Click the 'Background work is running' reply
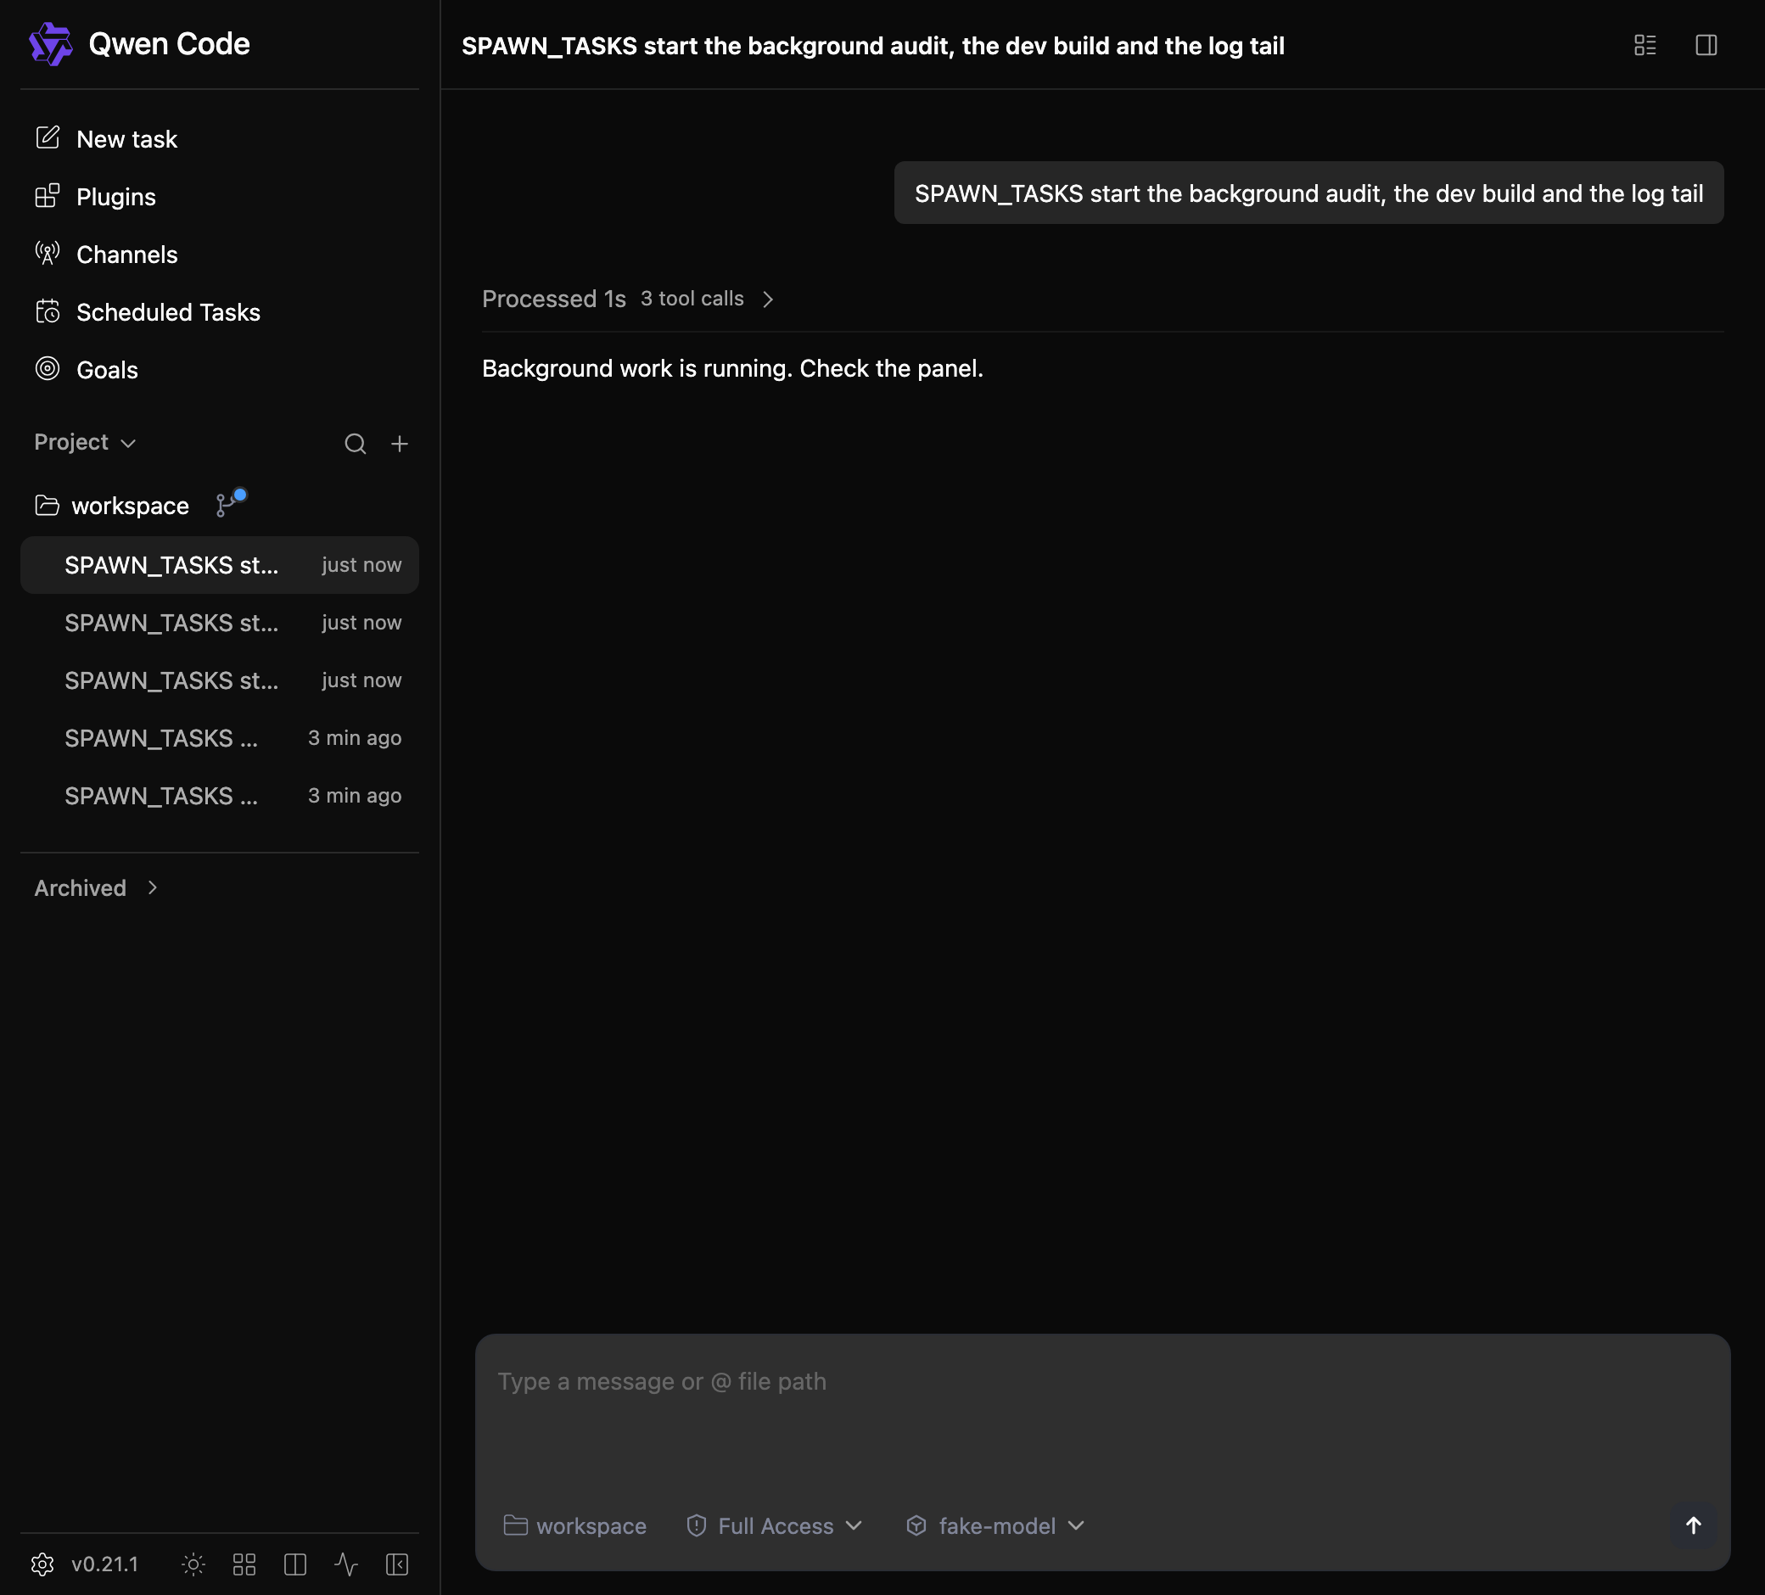 732,367
